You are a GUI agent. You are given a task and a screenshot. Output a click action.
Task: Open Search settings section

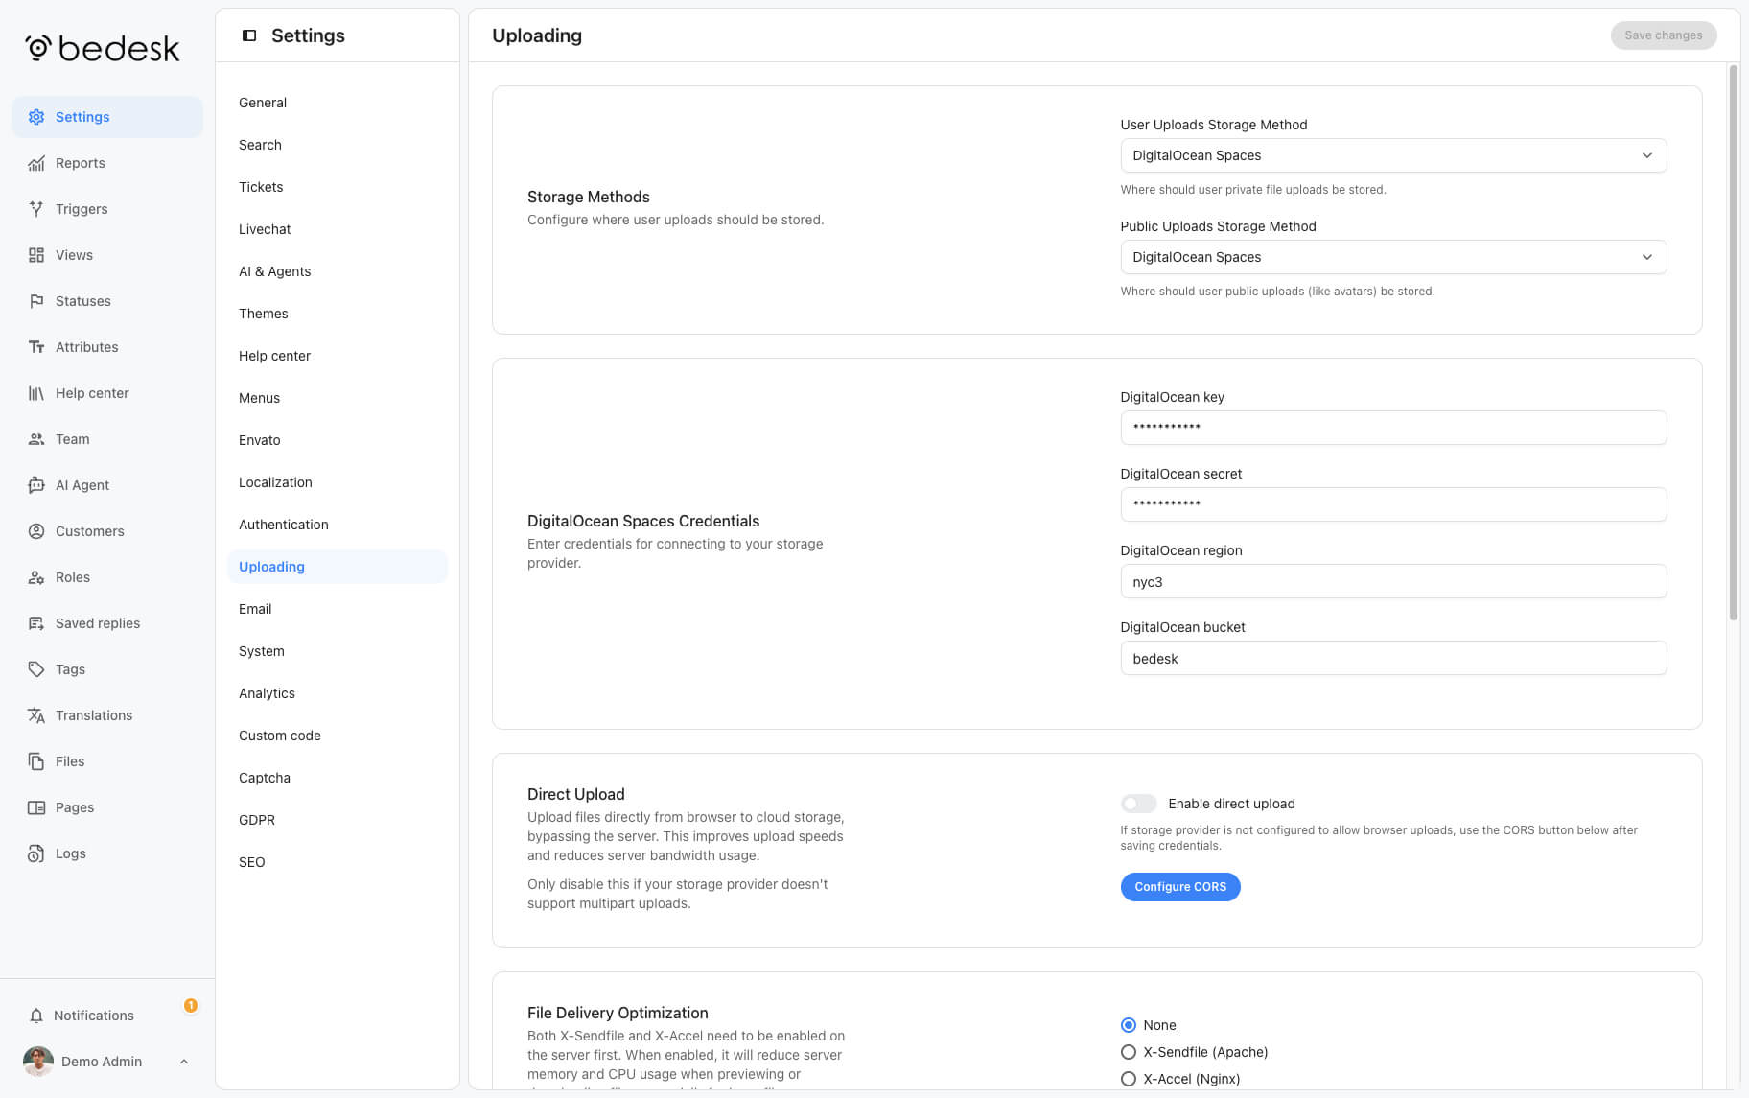(x=338, y=145)
